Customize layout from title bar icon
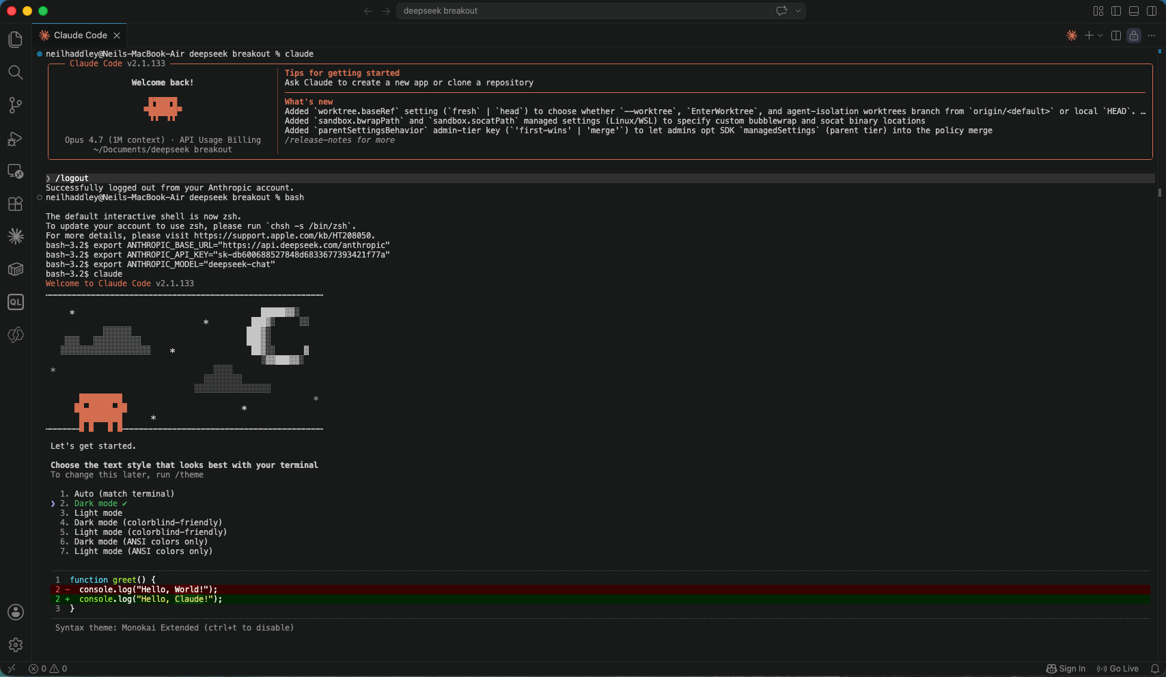The width and height of the screenshot is (1166, 677). coord(1098,11)
